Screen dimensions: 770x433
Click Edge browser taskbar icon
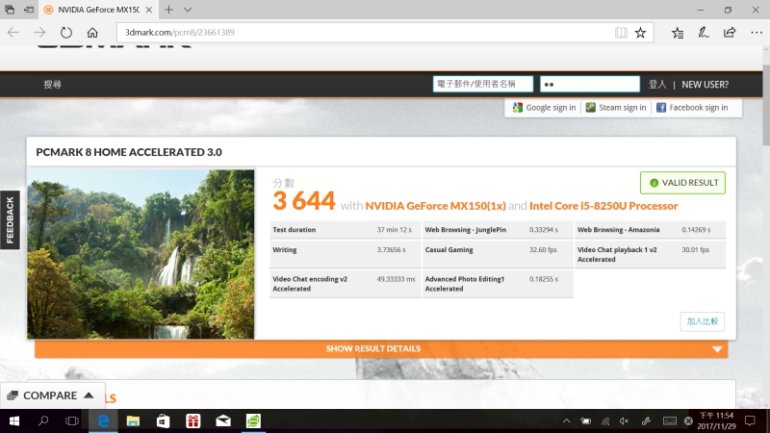103,420
